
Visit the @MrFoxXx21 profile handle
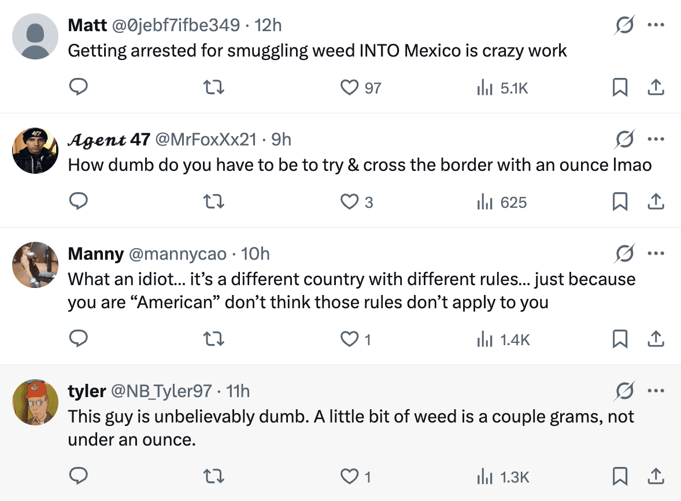point(206,140)
